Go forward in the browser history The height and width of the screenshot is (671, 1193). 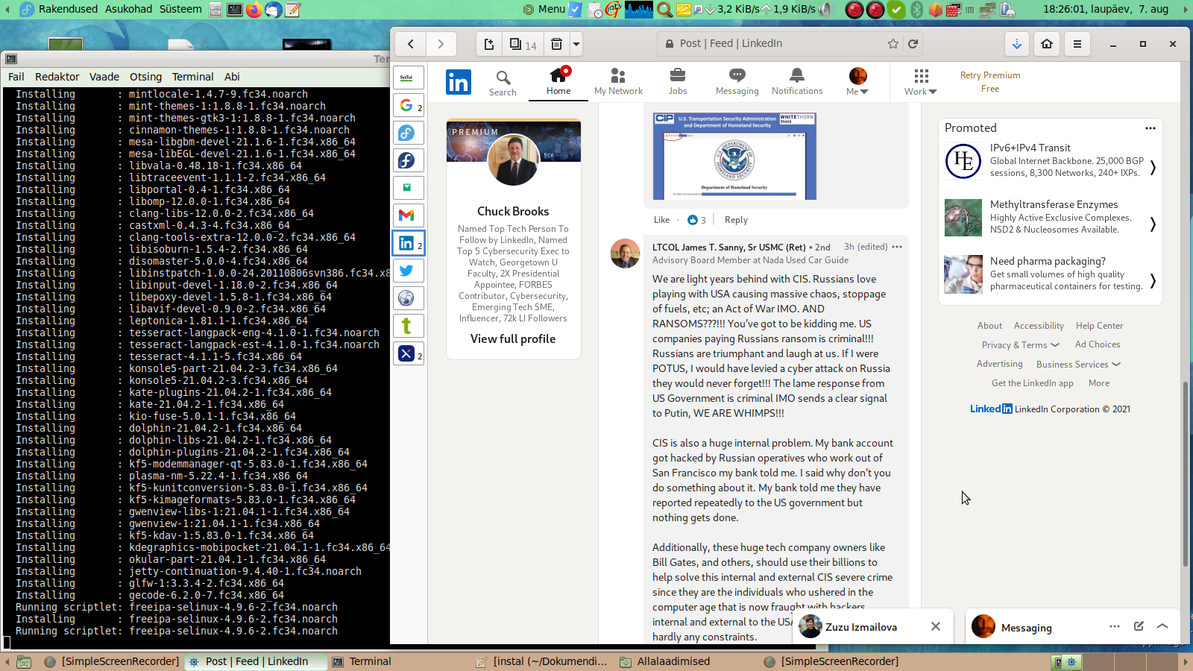[441, 44]
